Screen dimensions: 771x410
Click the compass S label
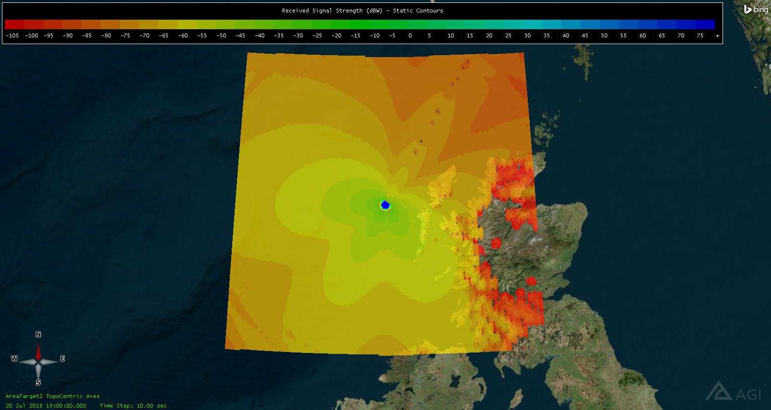[x=38, y=383]
